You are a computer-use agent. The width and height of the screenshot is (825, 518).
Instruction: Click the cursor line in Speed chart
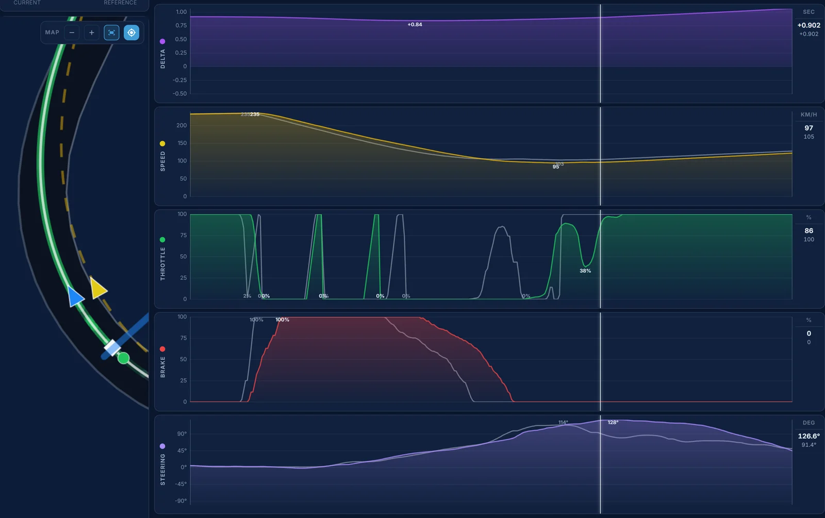click(600, 156)
